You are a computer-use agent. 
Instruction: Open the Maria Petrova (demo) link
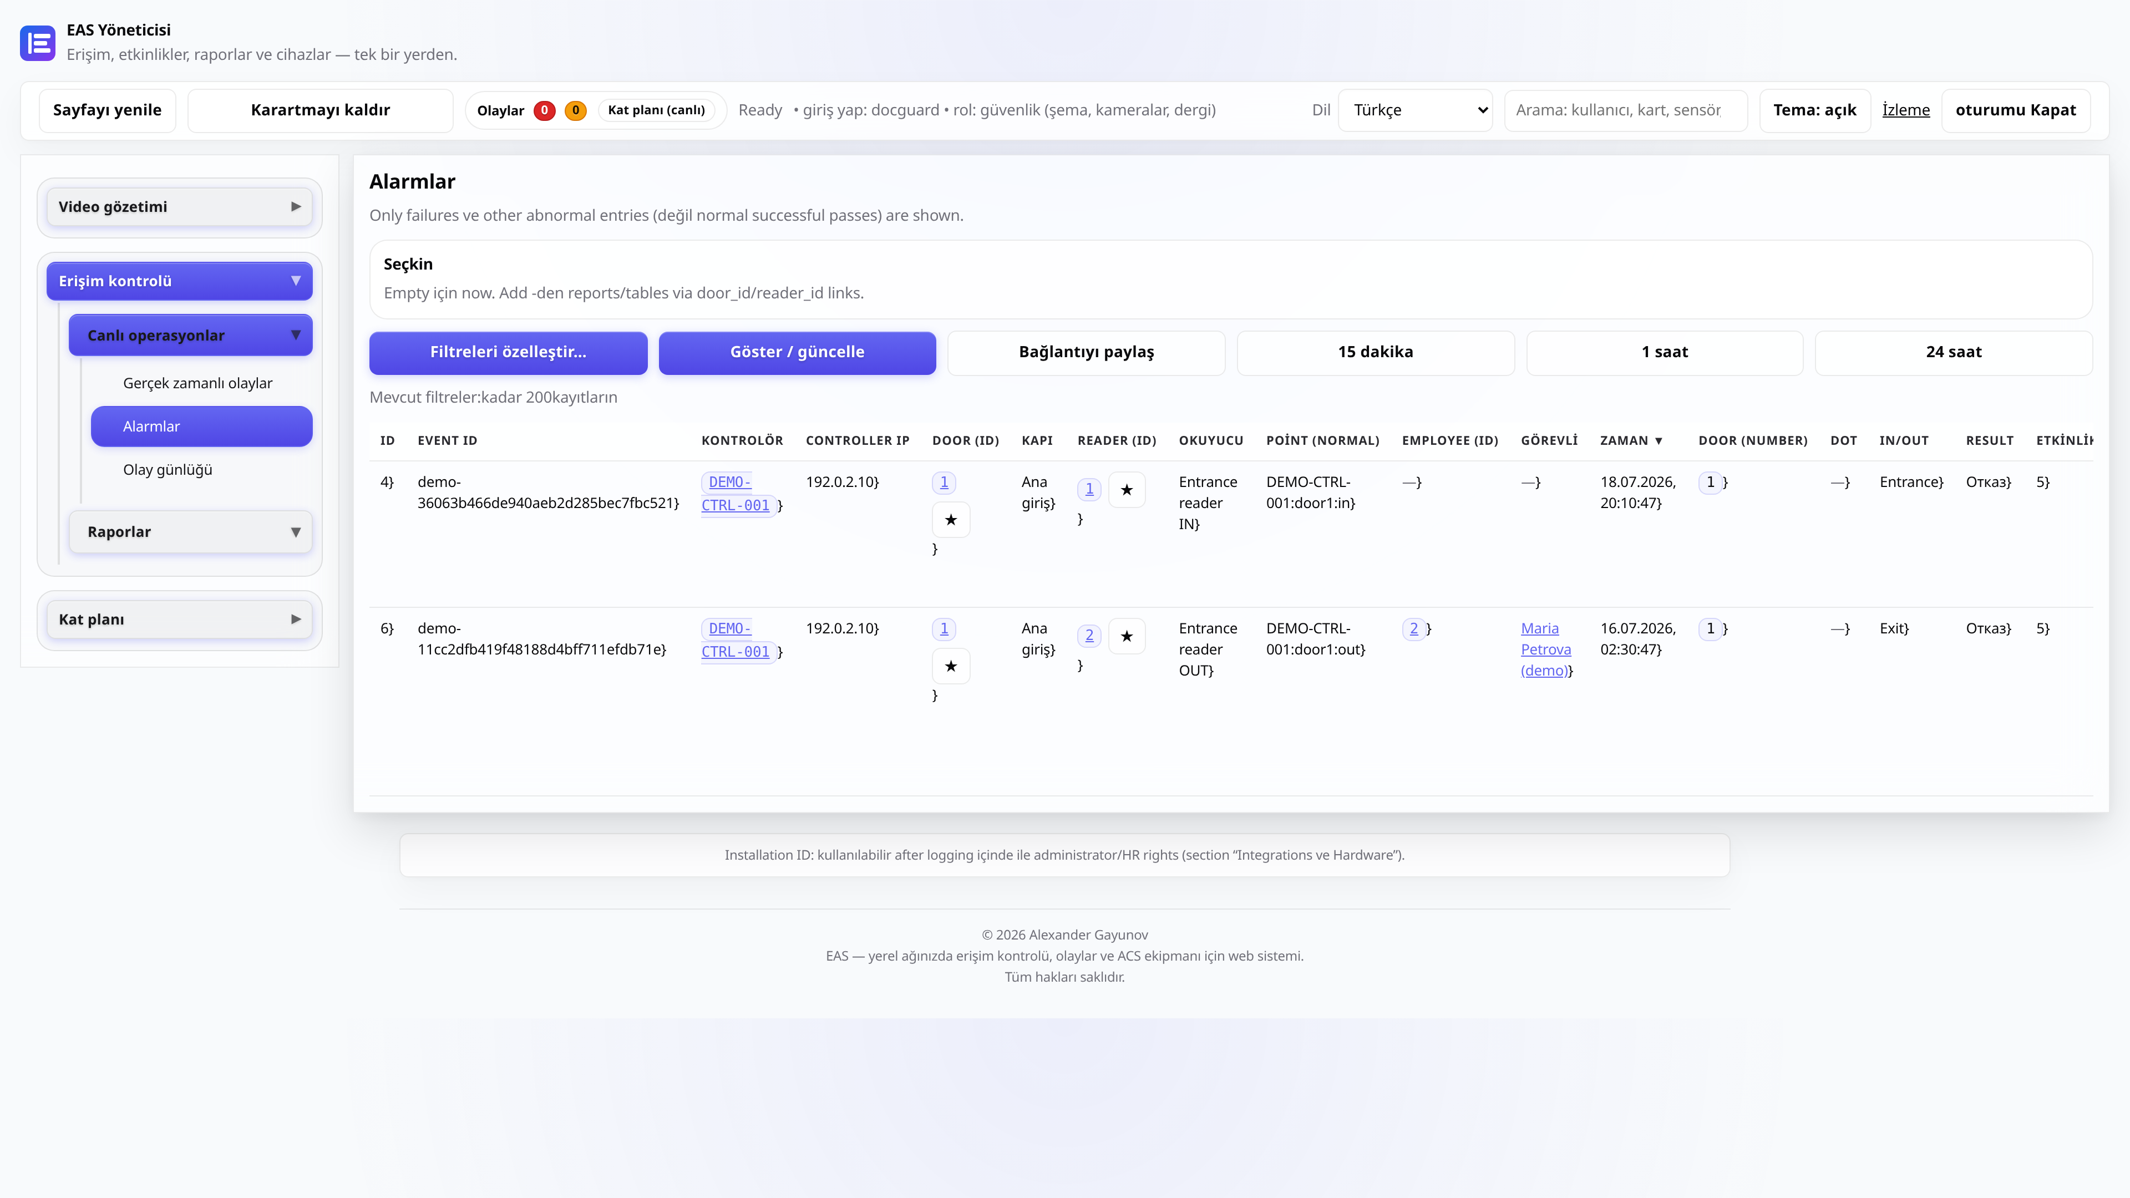[x=1545, y=649]
